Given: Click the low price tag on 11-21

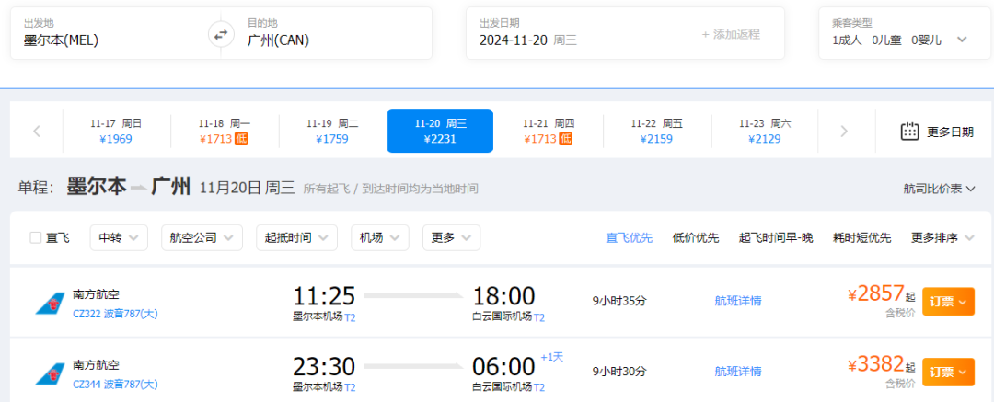Looking at the screenshot, I should tap(565, 139).
